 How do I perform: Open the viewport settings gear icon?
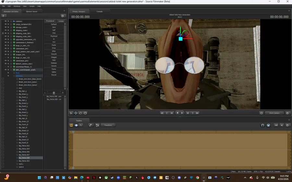(x=287, y=113)
